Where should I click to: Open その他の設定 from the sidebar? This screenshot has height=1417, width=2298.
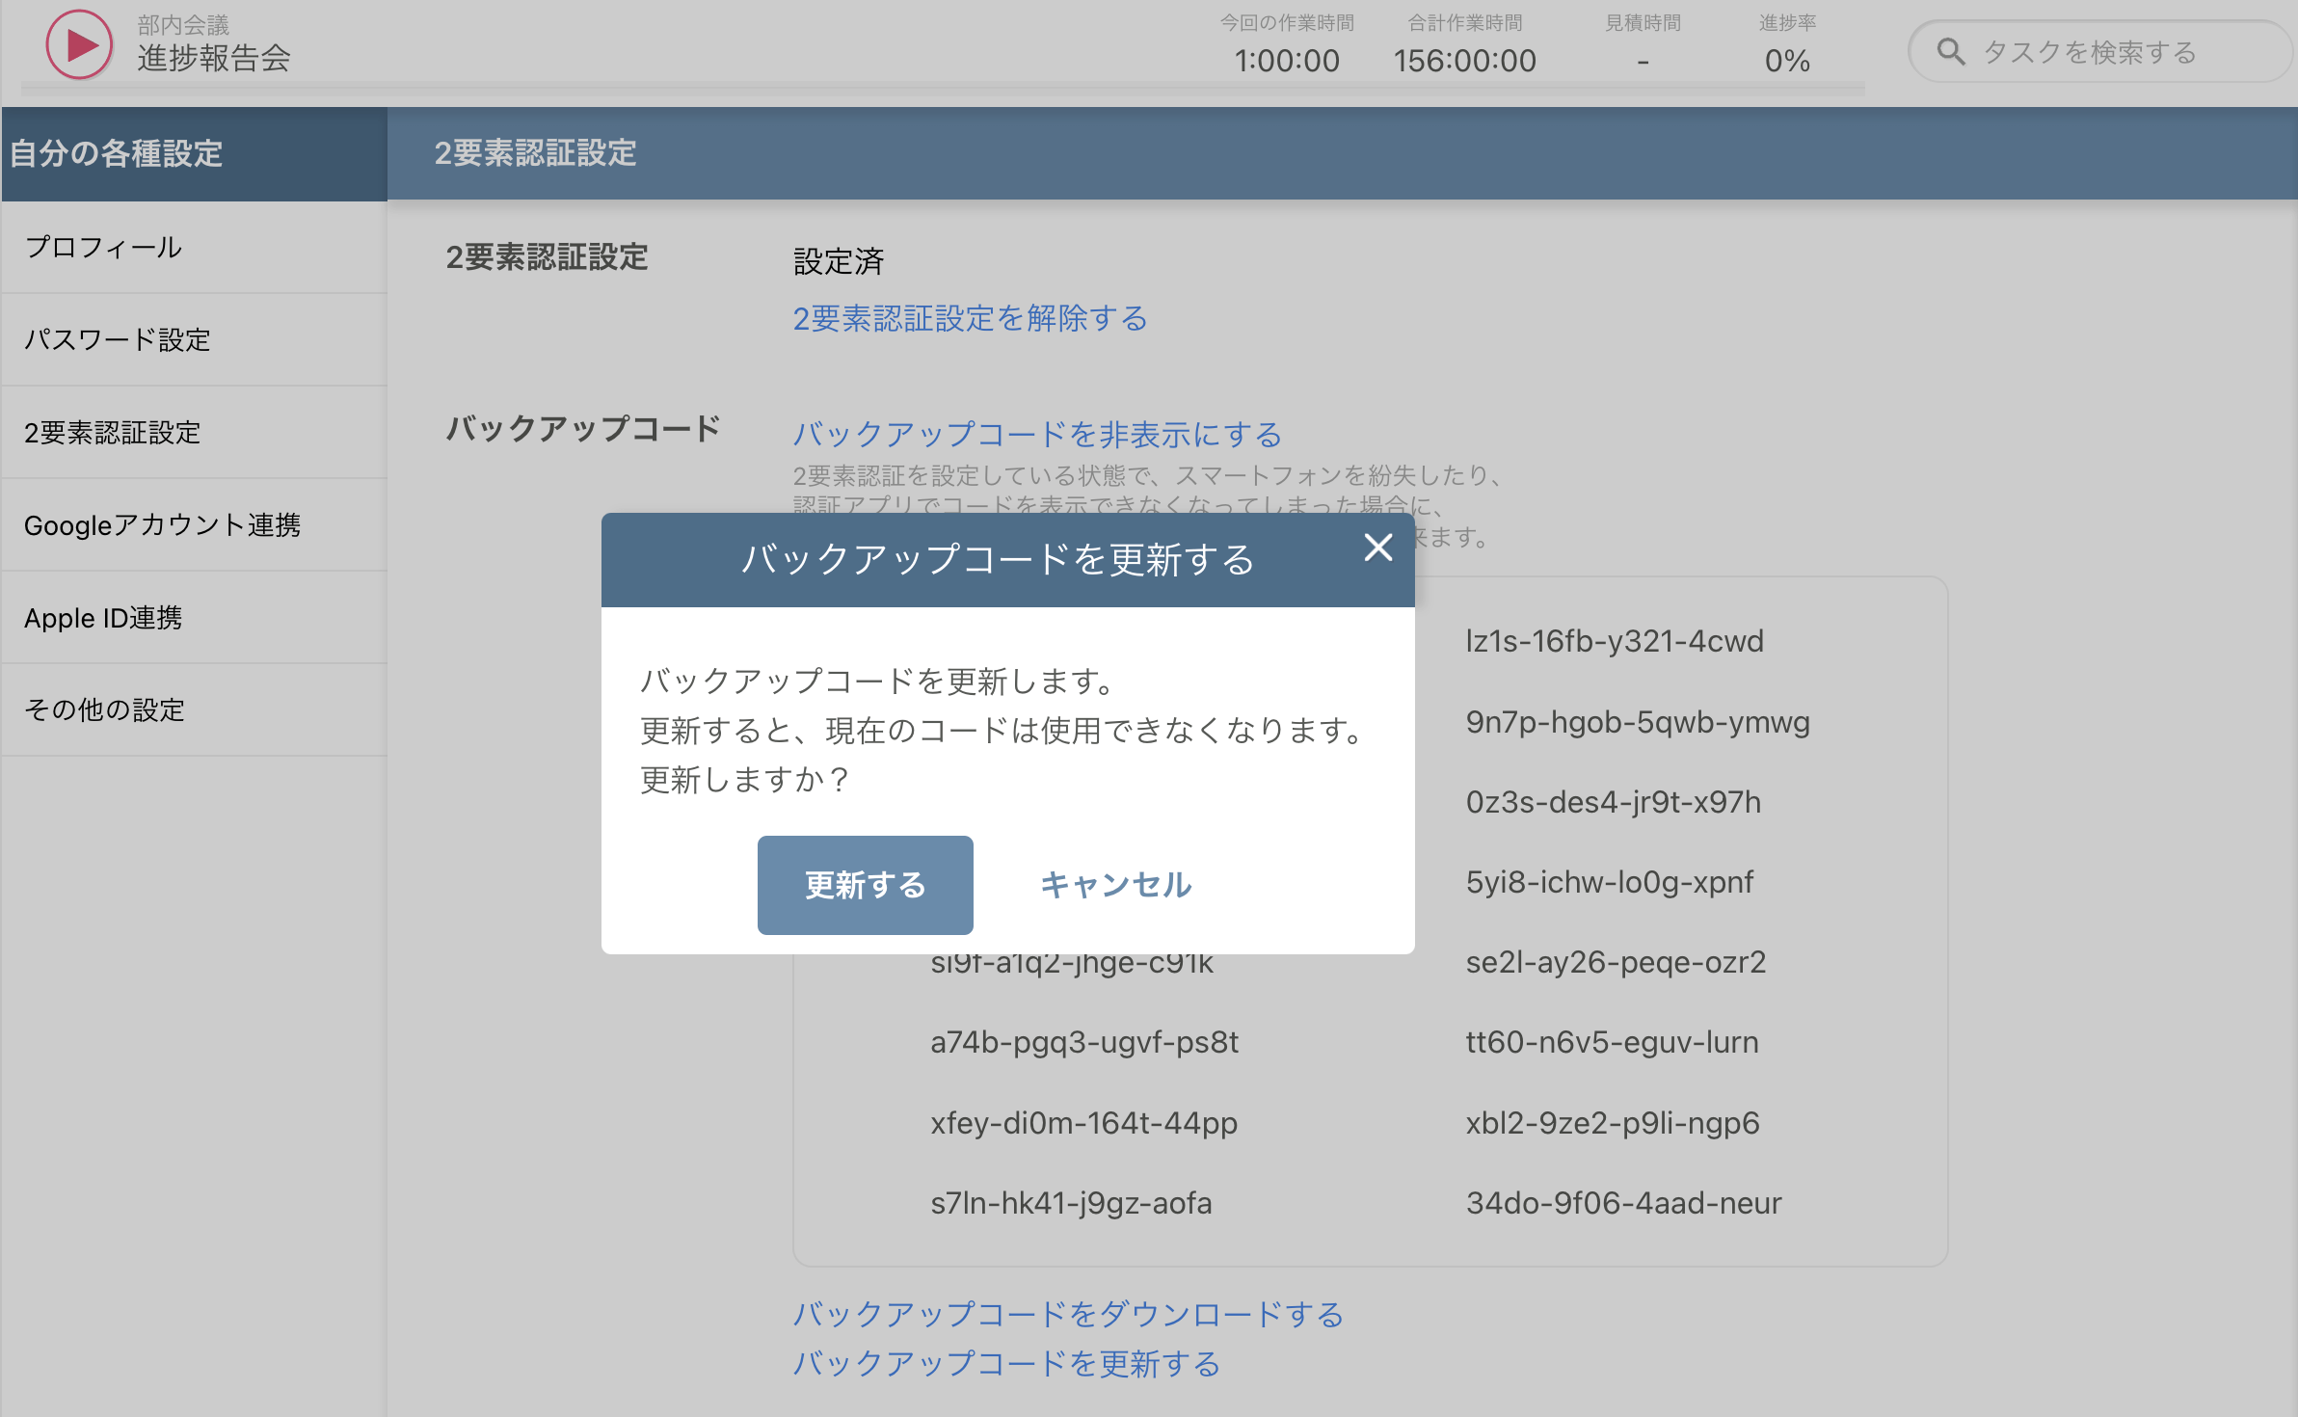106,709
